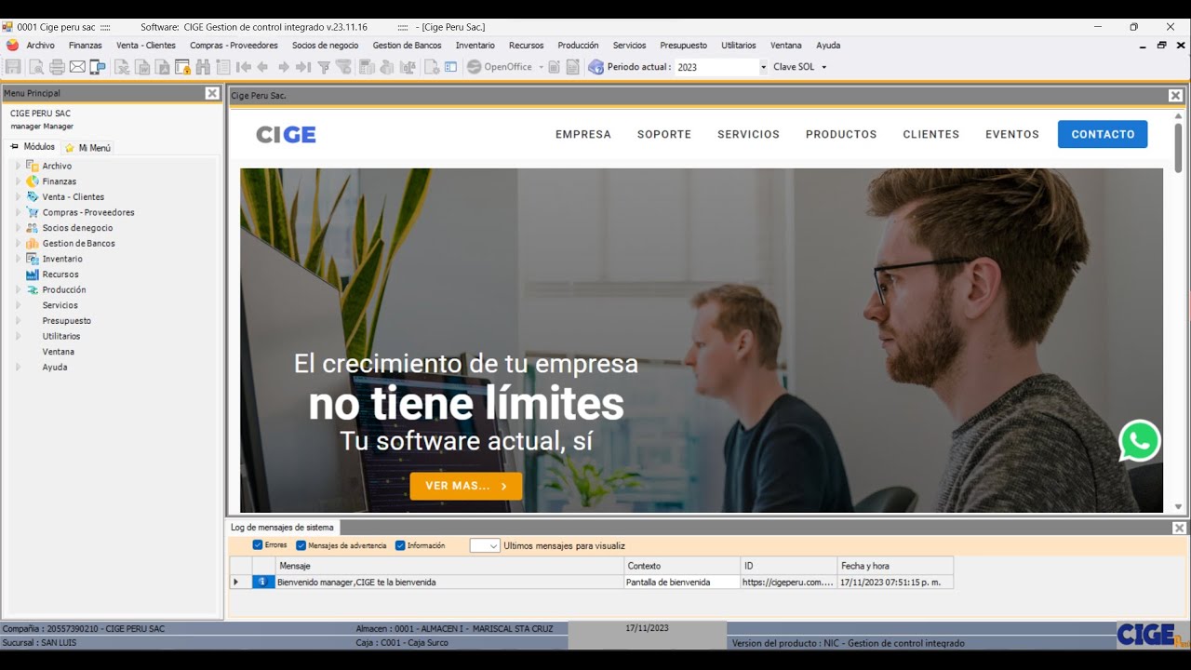This screenshot has width=1191, height=670.
Task: Click the Periodo actual globe icon
Action: 596,67
